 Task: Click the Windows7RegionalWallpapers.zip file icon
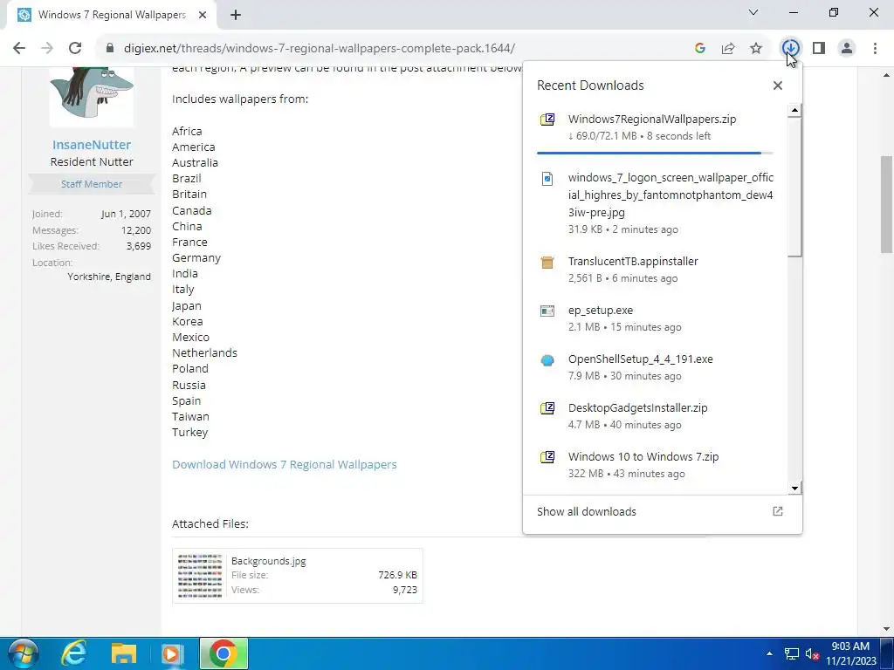pyautogui.click(x=547, y=120)
